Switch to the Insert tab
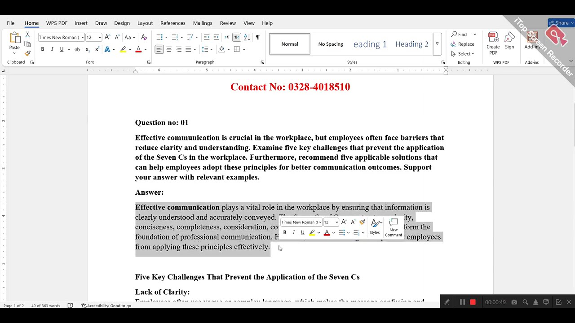The width and height of the screenshot is (575, 323). click(x=81, y=23)
